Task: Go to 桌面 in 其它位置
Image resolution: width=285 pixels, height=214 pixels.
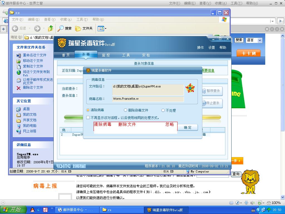Action: click(26, 109)
